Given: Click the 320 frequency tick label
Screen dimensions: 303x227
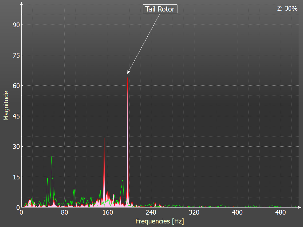Looking at the screenshot, I should pos(194,213).
